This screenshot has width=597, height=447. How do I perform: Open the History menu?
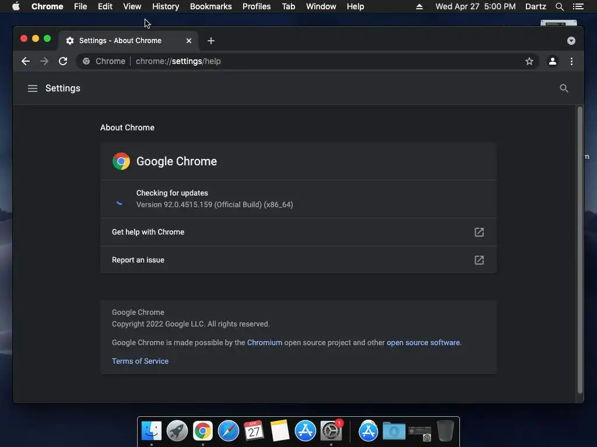[x=166, y=6]
